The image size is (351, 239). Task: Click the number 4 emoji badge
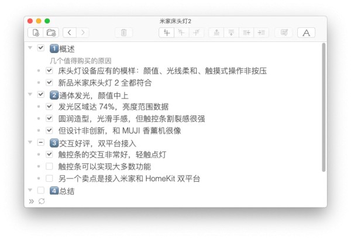tap(54, 191)
